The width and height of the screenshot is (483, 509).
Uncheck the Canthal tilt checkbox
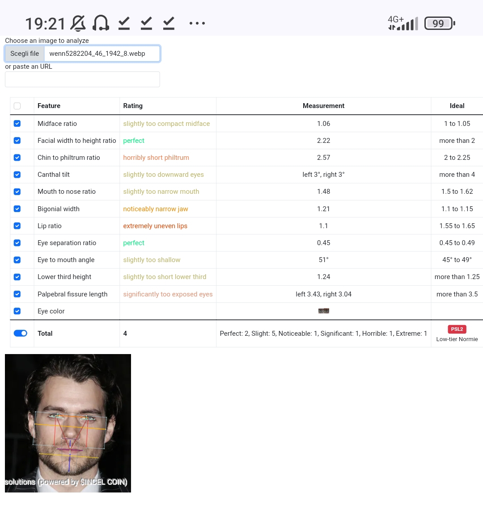pyautogui.click(x=17, y=175)
